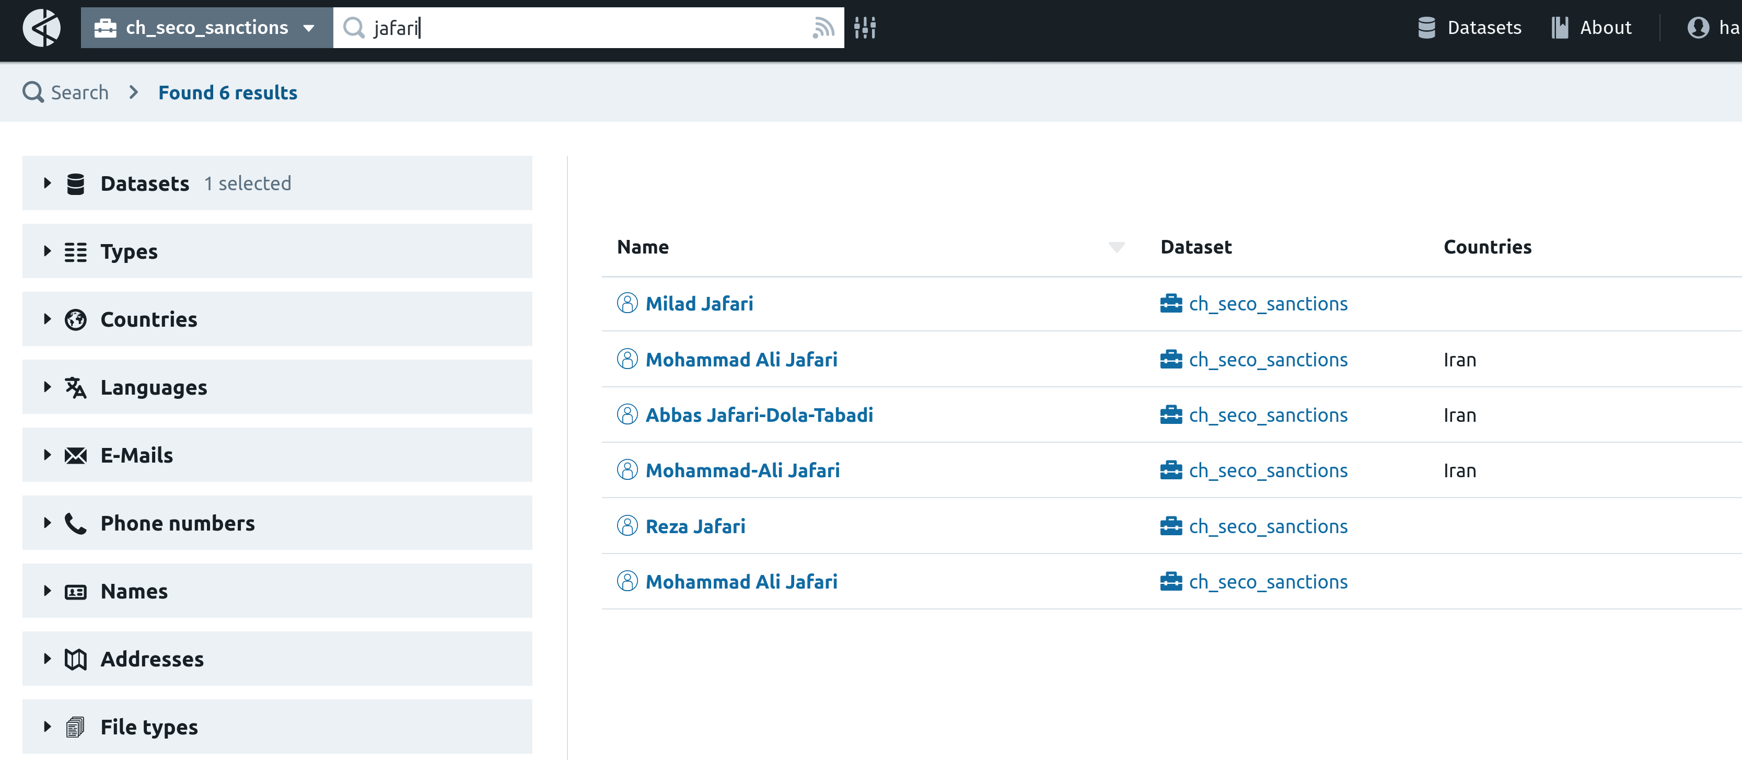Open the Datasets menu in the top bar
The image size is (1742, 760).
point(1469,28)
